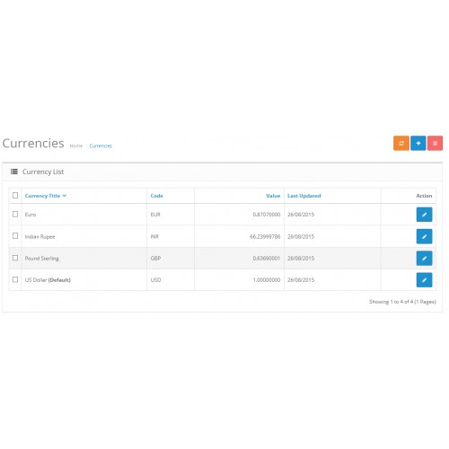Tick the Pound Sterling checkbox
This screenshot has width=449, height=449.
(15, 258)
